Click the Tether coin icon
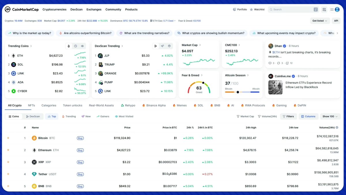This screenshot has height=195, width=346. pos(34,174)
